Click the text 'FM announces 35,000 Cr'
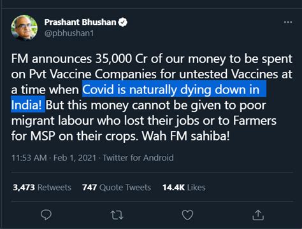Image resolution: width=302 pixels, height=229 pixels. click(x=79, y=59)
